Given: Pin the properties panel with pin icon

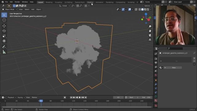Looking at the screenshot, I should pos(194,53).
